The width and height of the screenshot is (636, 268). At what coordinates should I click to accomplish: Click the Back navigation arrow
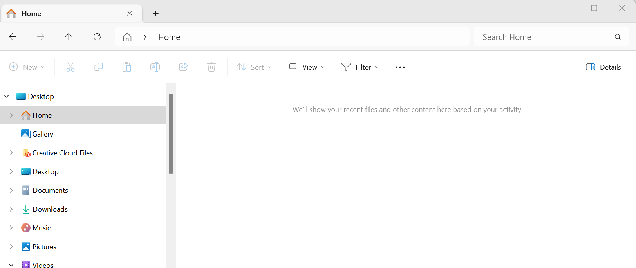click(13, 37)
